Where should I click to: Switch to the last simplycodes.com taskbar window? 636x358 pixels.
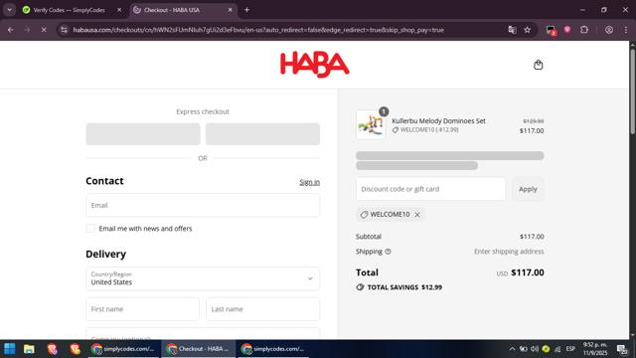pos(273,349)
